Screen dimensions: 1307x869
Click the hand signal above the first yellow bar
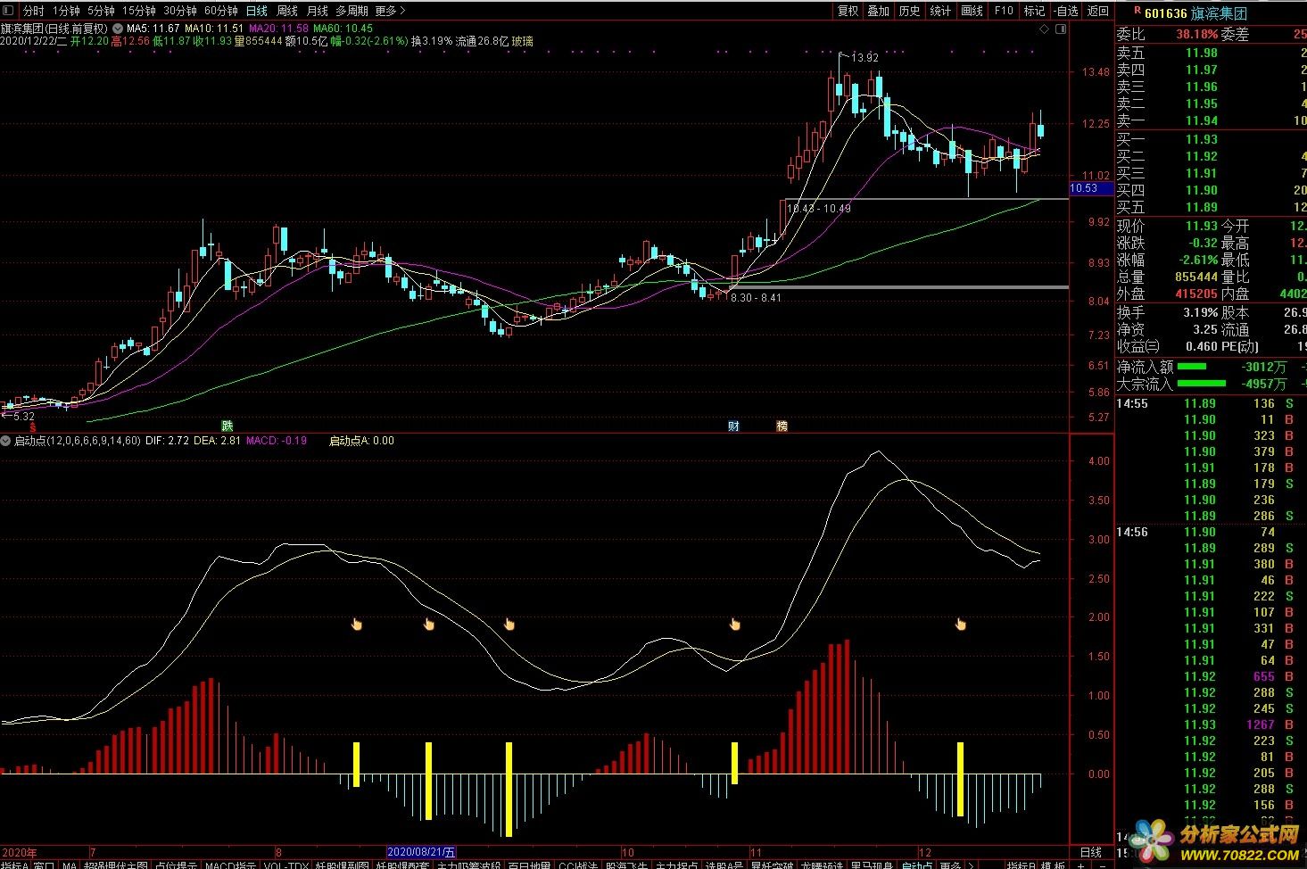357,624
